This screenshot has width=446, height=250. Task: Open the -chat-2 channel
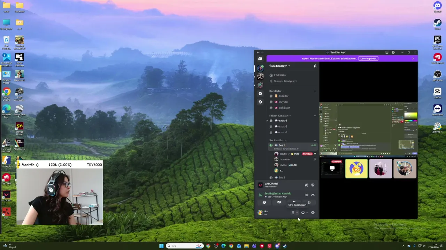click(293, 126)
